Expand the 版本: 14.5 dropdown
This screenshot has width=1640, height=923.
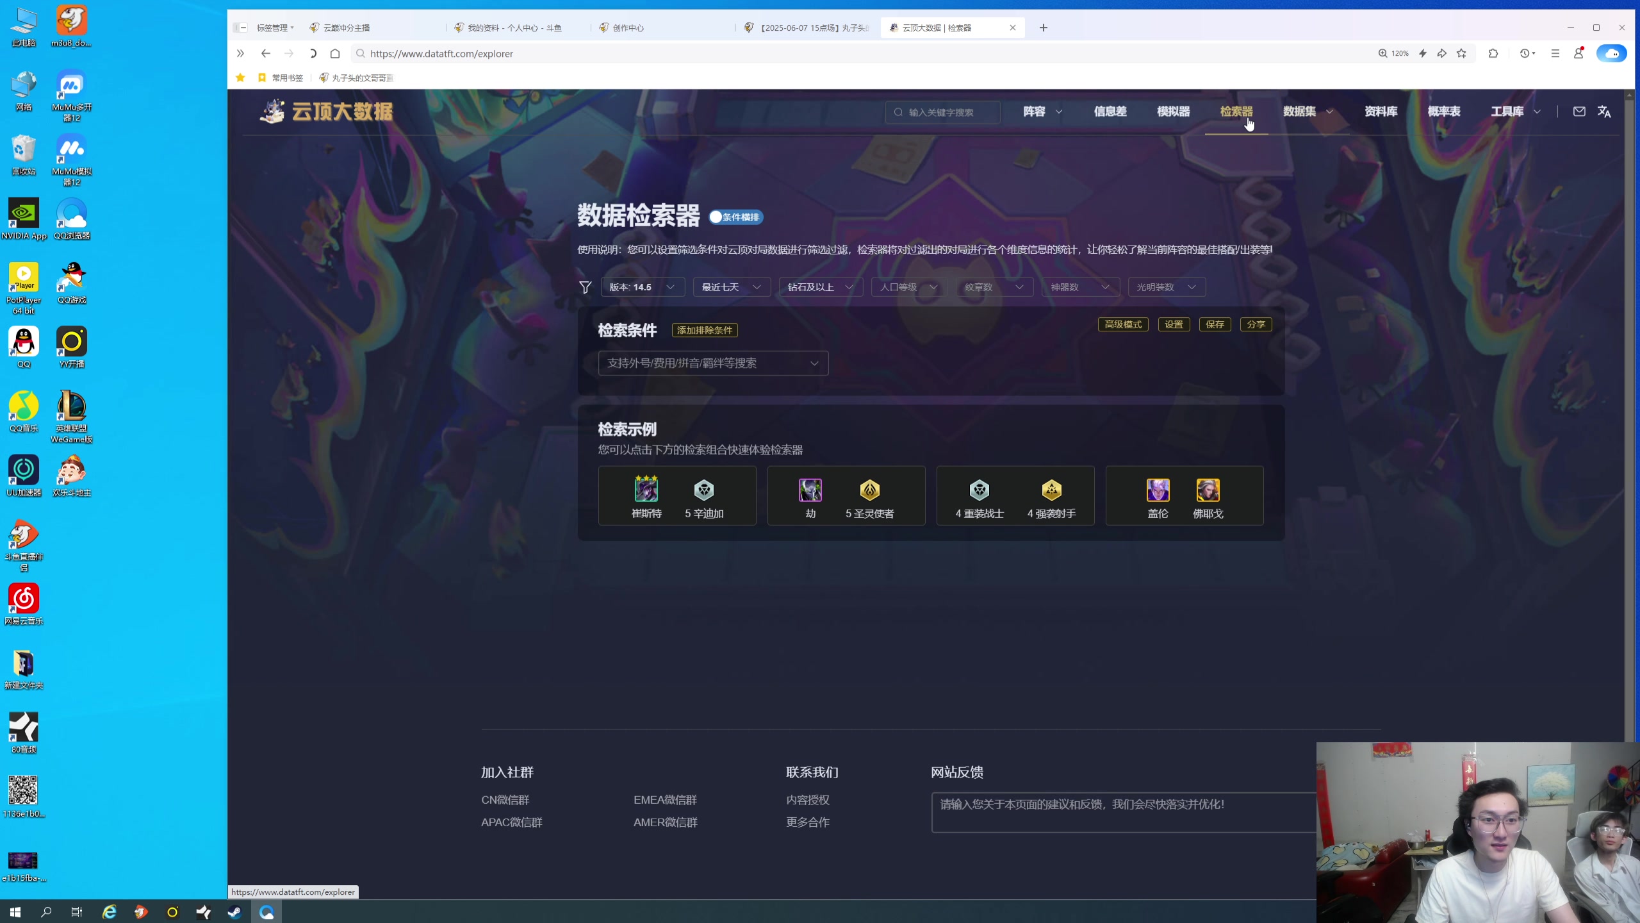[x=643, y=287]
